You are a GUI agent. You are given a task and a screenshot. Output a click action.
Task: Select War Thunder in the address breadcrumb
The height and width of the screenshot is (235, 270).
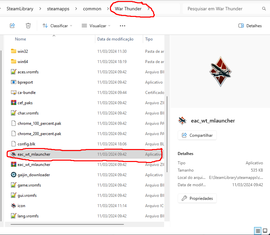coord(128,9)
